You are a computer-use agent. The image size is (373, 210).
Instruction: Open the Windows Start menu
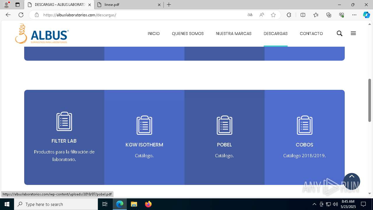[x=7, y=204]
